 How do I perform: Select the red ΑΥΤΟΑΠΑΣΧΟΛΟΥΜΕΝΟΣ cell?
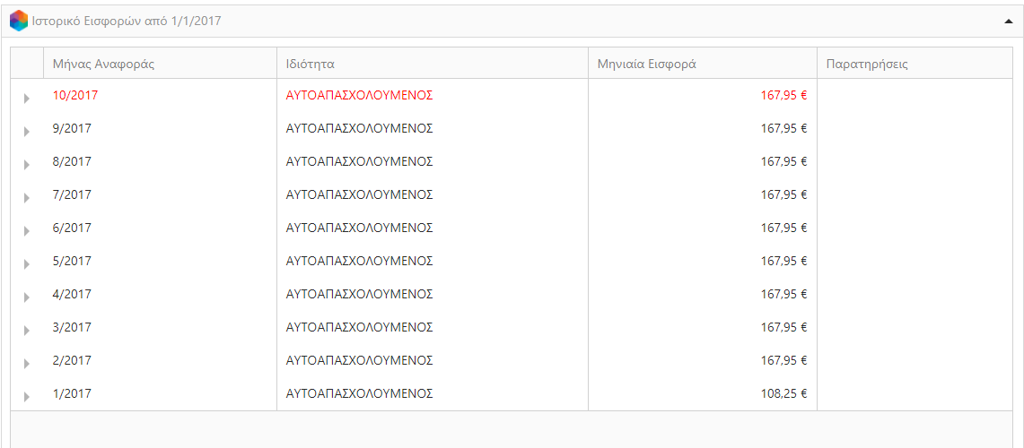360,95
